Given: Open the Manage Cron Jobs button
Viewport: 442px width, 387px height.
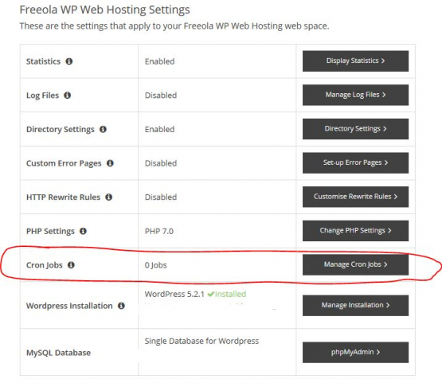Looking at the screenshot, I should click(x=355, y=264).
